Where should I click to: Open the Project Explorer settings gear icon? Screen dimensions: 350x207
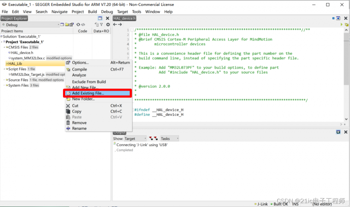[x=108, y=25]
